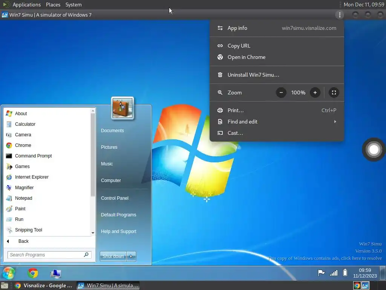Click the program list scrollbar thumb
The image size is (386, 290).
[x=93, y=155]
